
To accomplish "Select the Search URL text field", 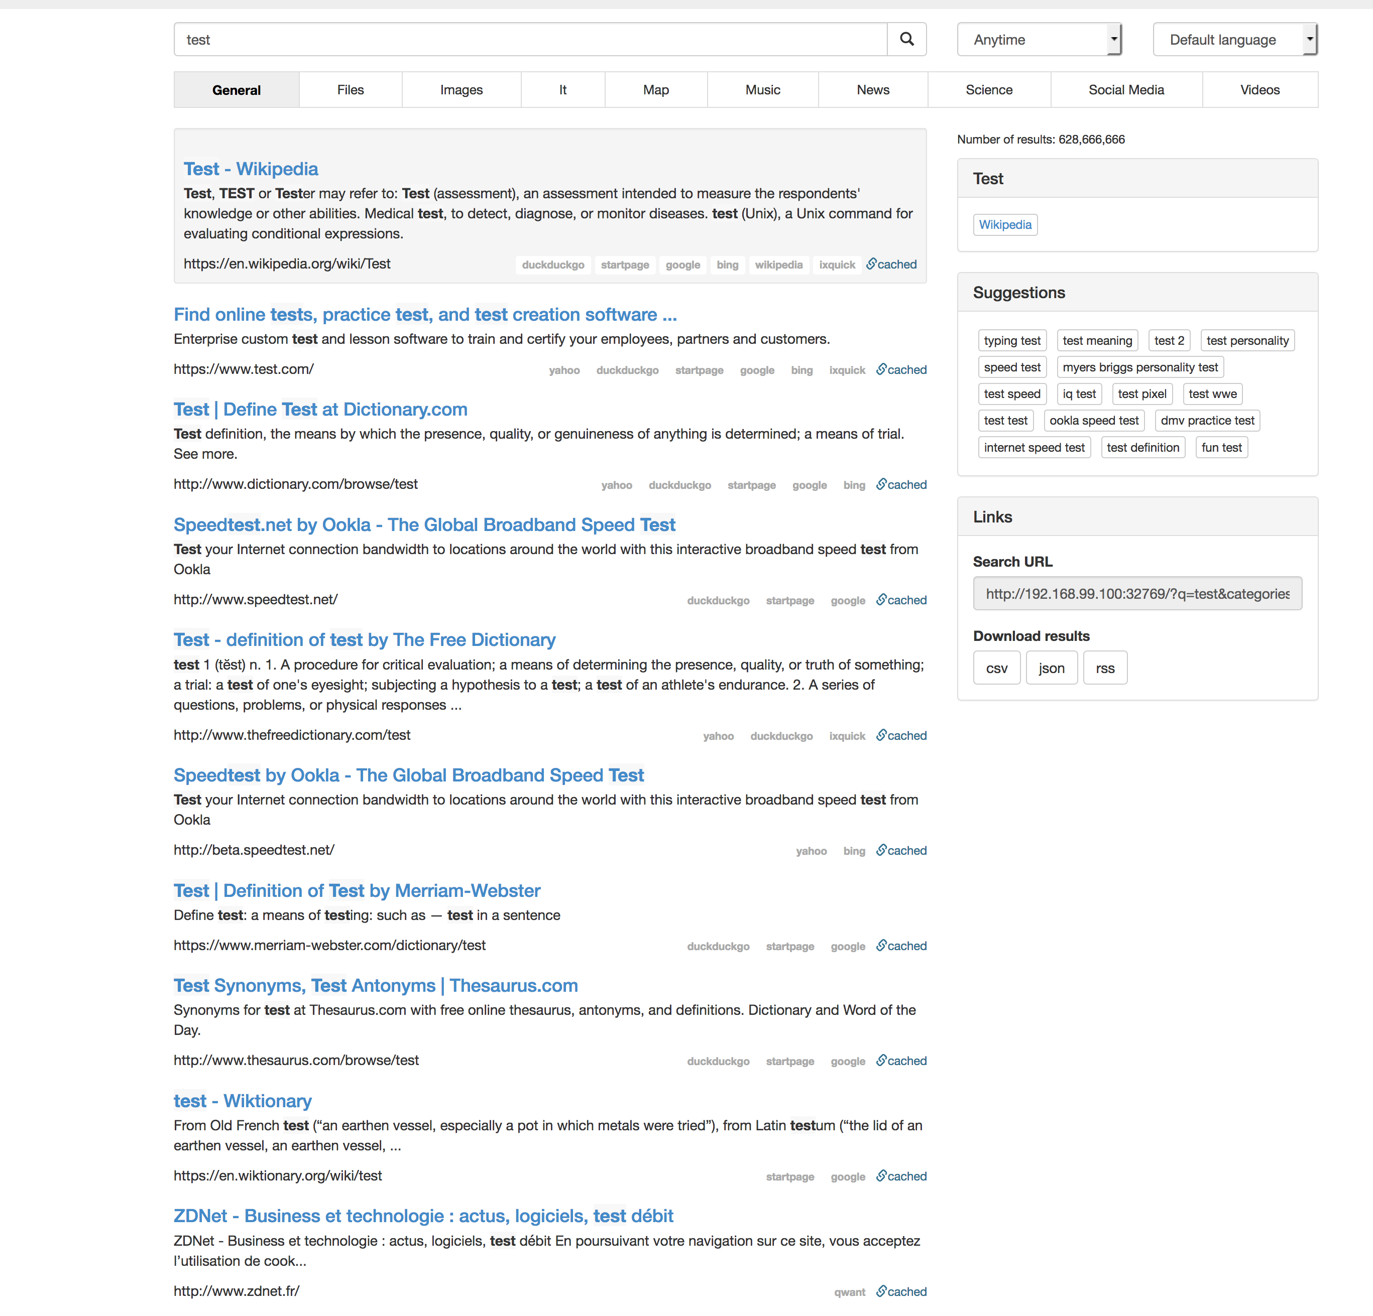I will click(x=1136, y=593).
